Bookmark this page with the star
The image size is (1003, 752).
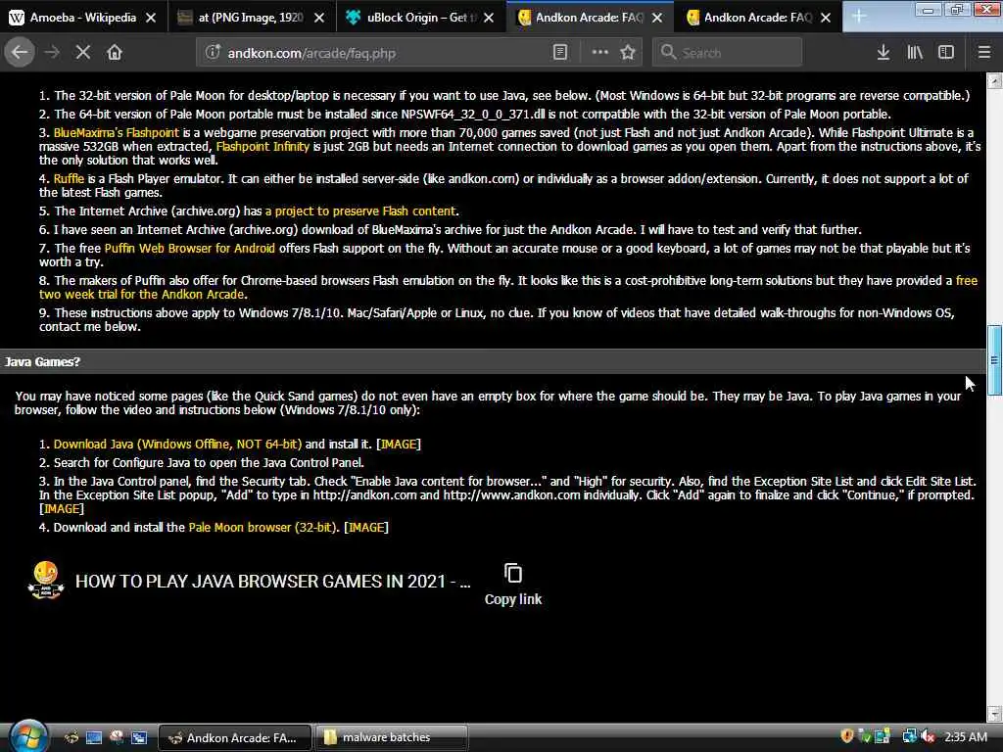[x=628, y=53]
